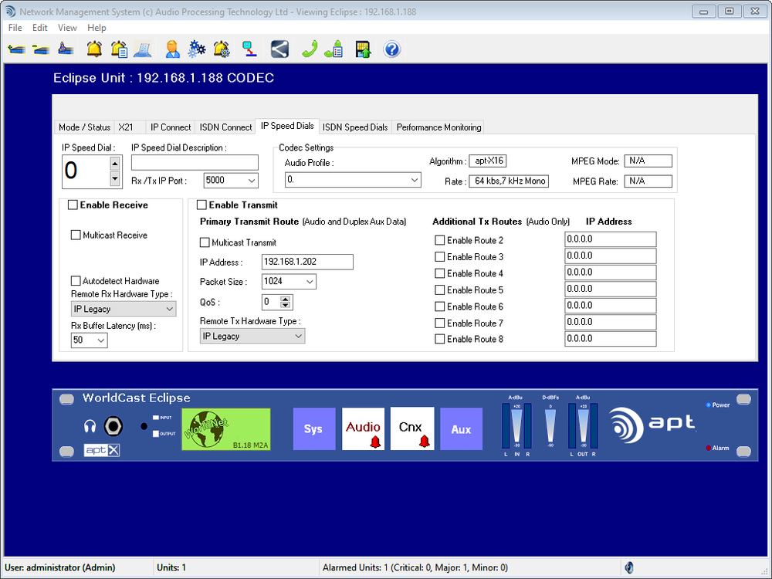Screen dimensions: 772x579
Task: Click the IP Address field showing 192.168.1.202
Action: click(306, 262)
